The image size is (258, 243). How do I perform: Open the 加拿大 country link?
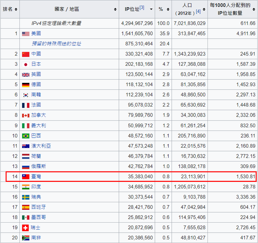pyautogui.click(x=38, y=115)
